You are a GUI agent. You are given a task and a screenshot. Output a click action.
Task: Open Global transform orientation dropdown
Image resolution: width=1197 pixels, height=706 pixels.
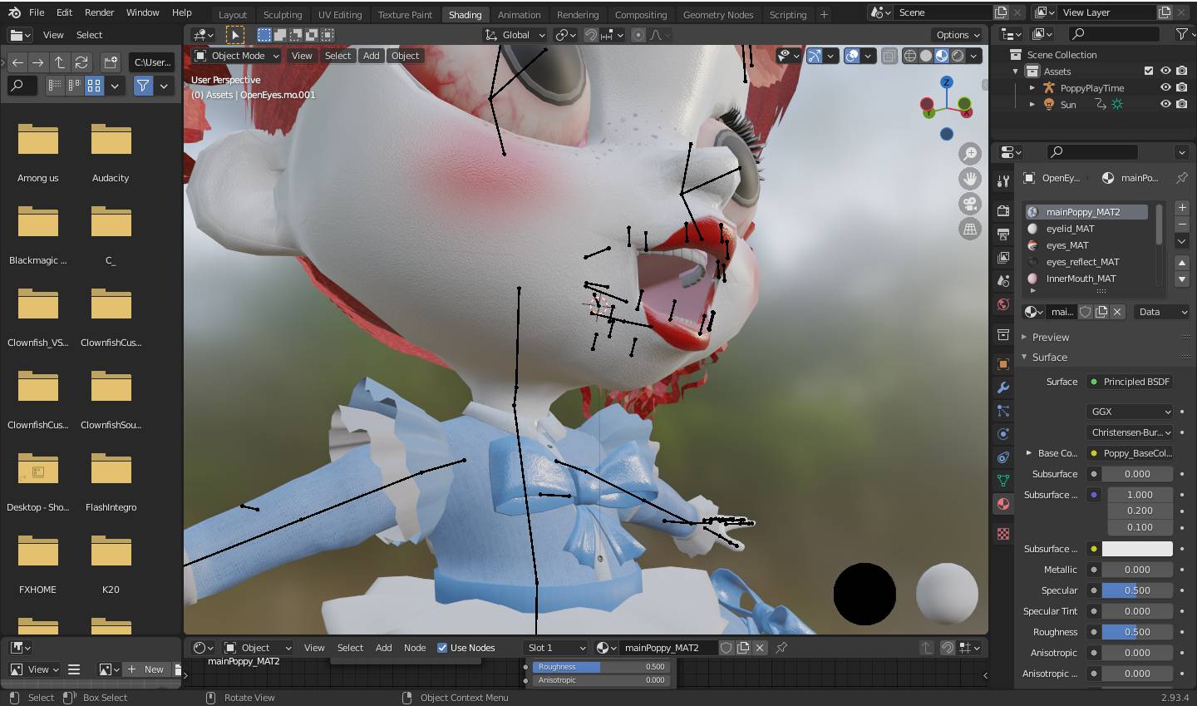point(515,35)
